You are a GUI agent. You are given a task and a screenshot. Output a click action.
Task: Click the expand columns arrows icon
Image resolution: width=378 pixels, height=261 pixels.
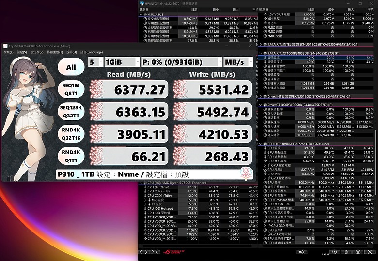click(143, 252)
